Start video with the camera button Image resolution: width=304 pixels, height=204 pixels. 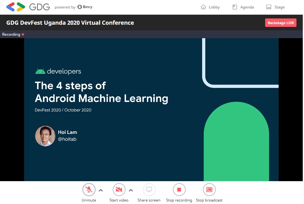click(x=119, y=190)
